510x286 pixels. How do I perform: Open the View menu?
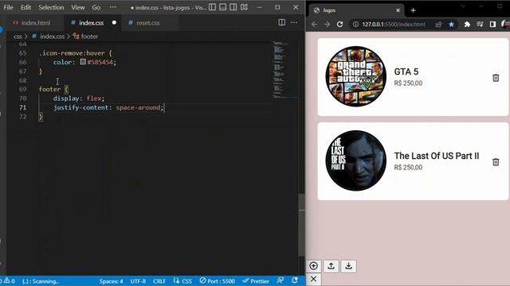click(78, 7)
